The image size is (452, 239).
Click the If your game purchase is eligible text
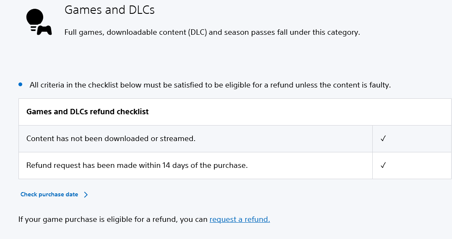click(113, 219)
